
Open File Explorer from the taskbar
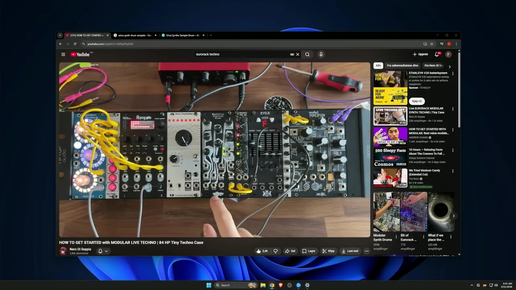tap(263, 285)
